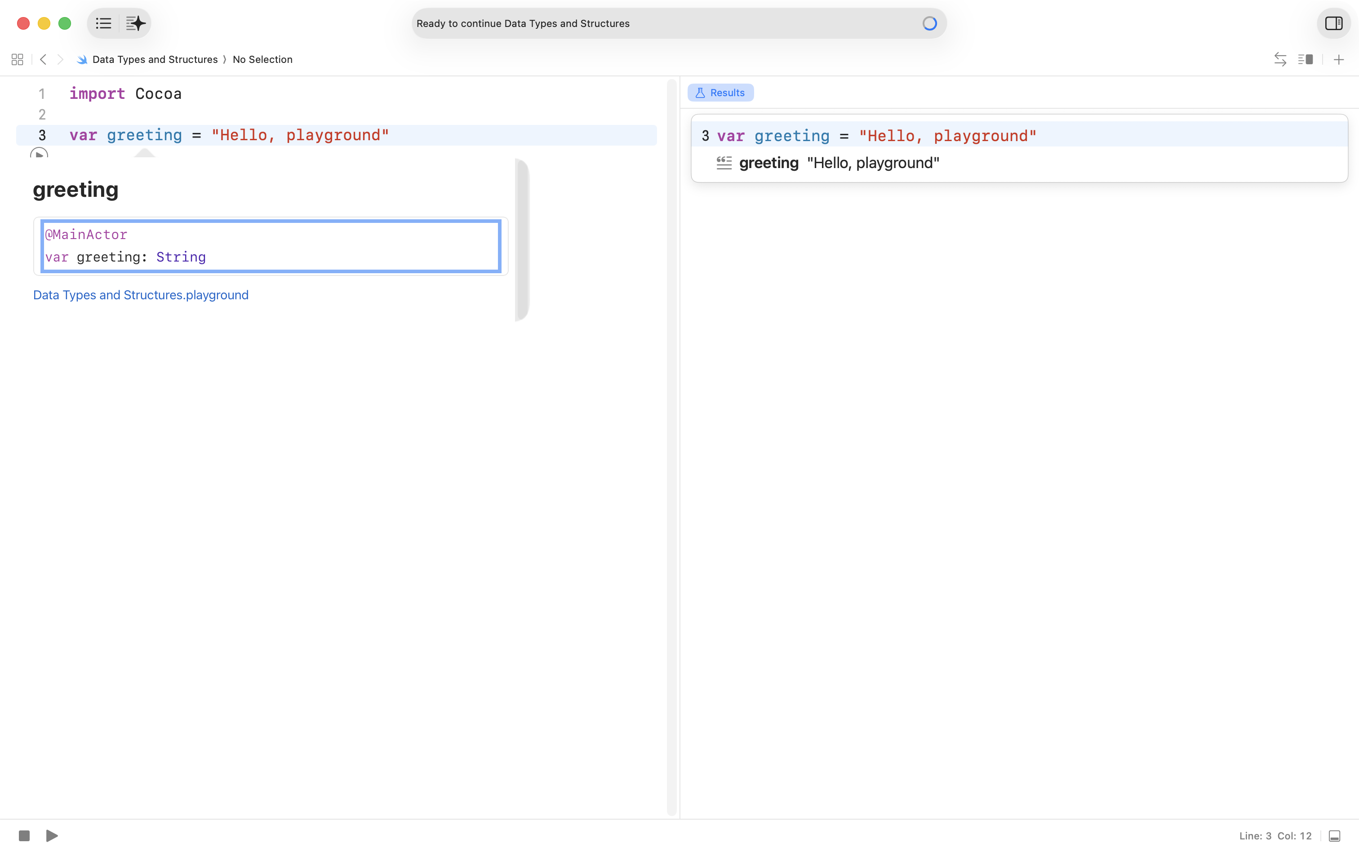The image size is (1359, 852).
Task: Open the No Selection breadcrumb menu
Action: [262, 60]
